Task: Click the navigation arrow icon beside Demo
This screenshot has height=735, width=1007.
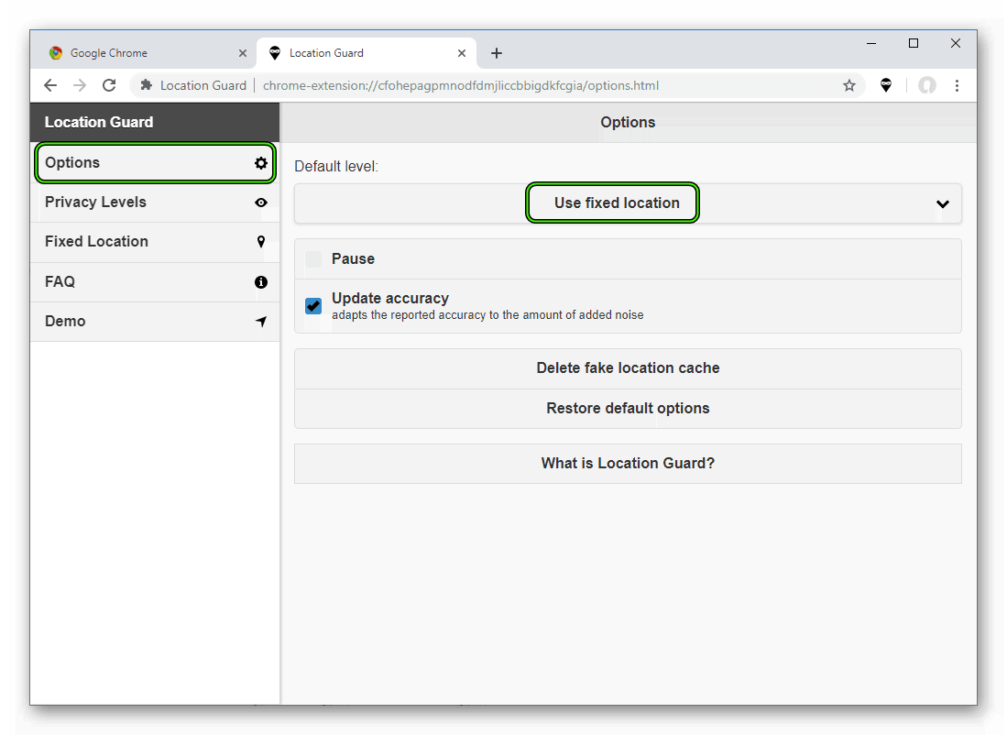Action: 261,322
